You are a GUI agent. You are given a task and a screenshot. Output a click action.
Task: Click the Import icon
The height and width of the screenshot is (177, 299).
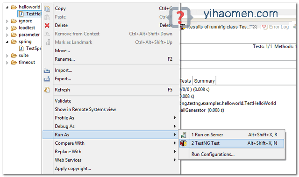pyautogui.click(x=47, y=71)
